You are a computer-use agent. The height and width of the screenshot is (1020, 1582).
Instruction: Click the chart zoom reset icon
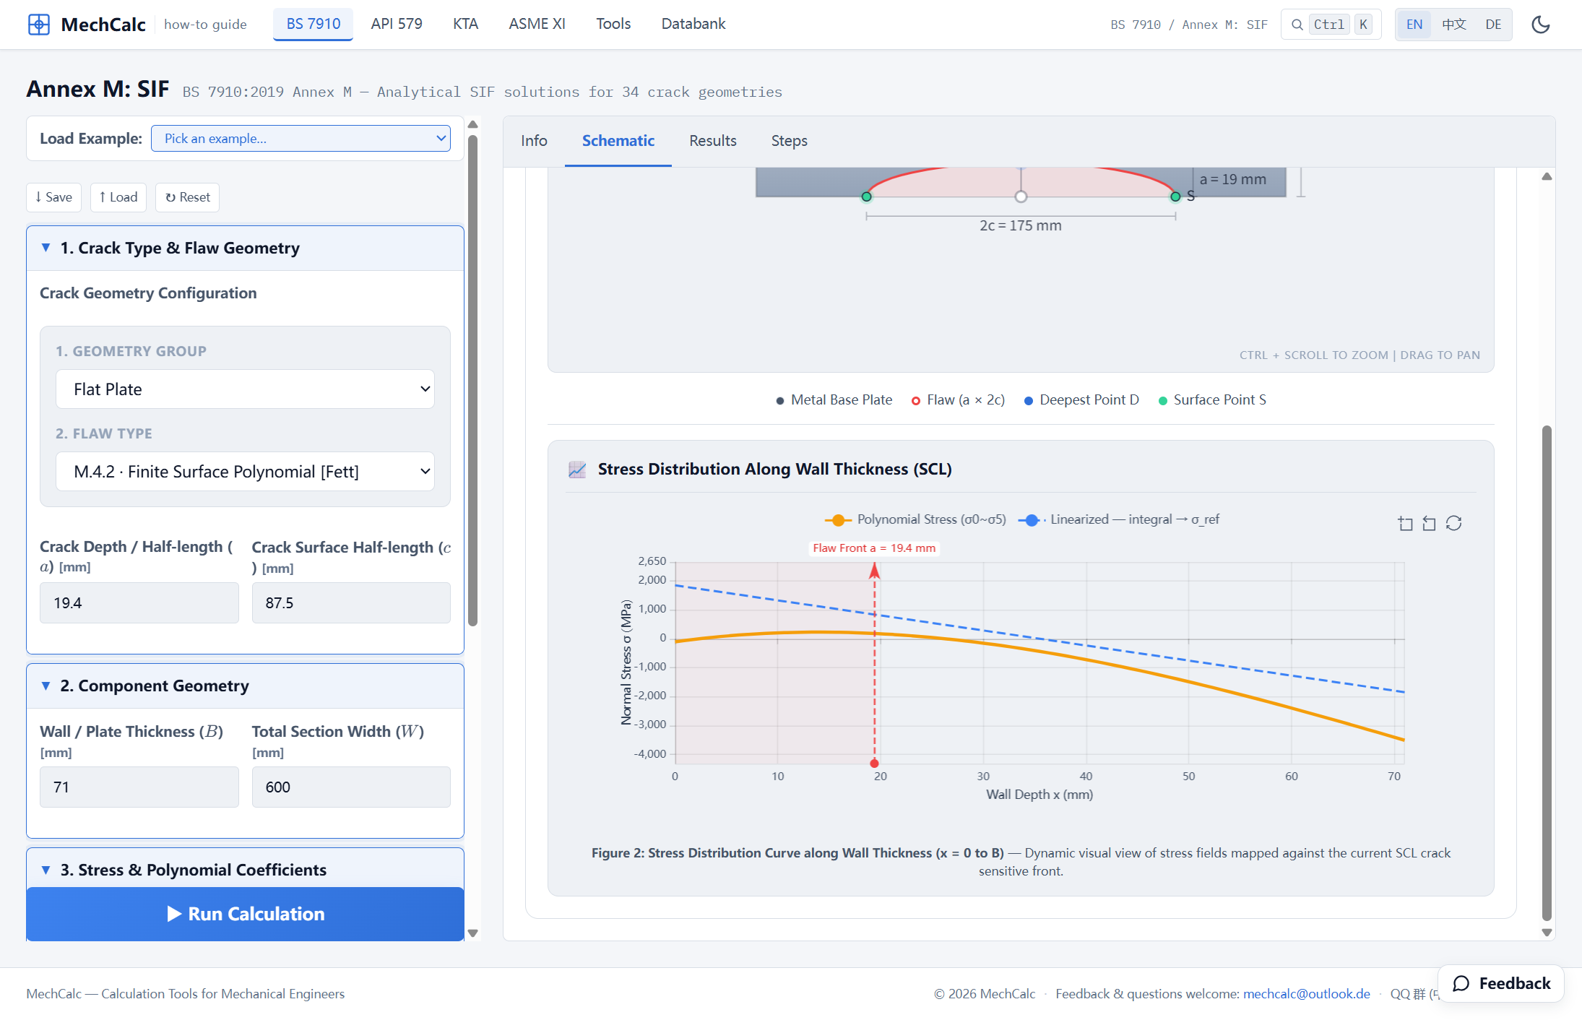pyautogui.click(x=1429, y=523)
